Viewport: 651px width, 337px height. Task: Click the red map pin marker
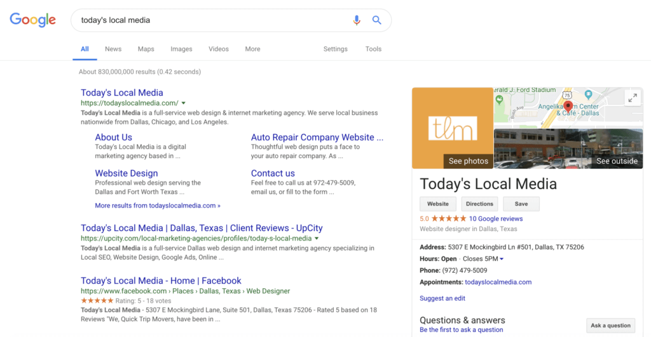(568, 106)
